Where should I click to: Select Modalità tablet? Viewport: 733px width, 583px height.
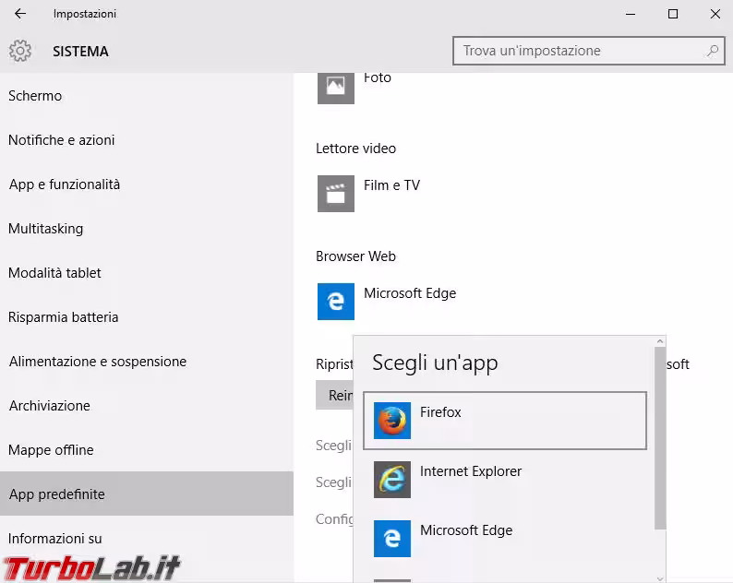(146, 273)
